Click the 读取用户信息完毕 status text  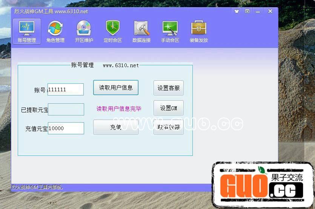[119, 109]
